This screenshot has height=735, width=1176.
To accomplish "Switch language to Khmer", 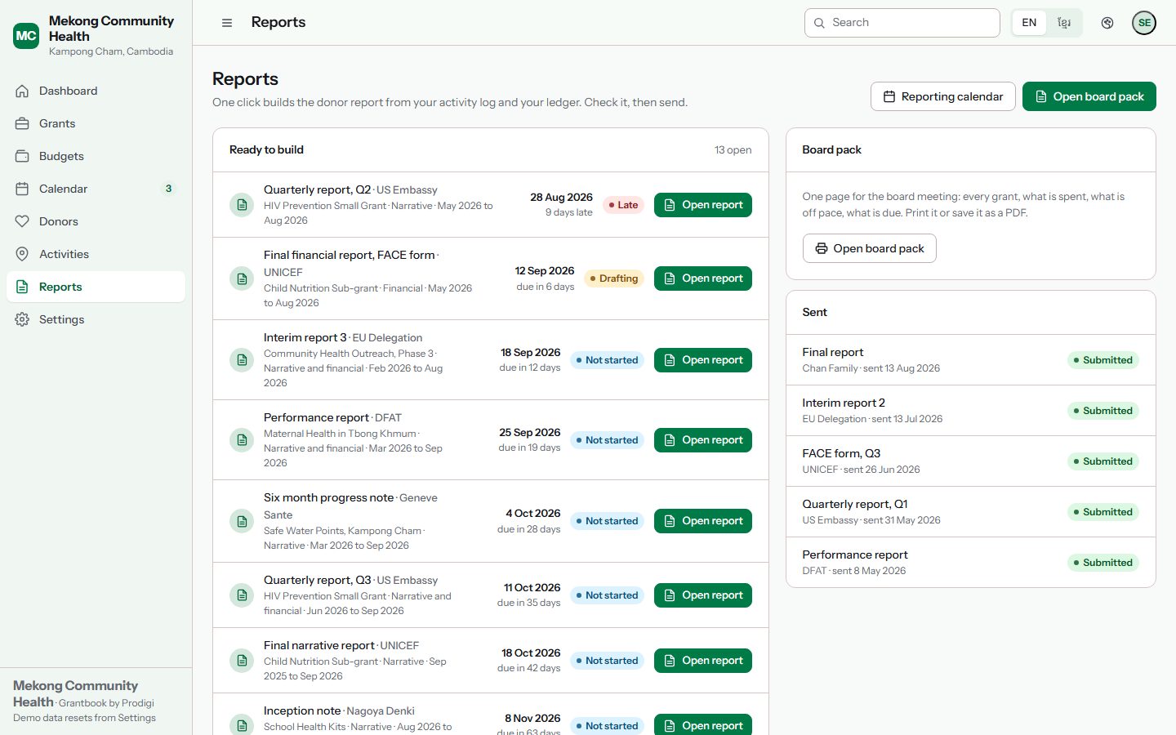I will click(x=1064, y=23).
